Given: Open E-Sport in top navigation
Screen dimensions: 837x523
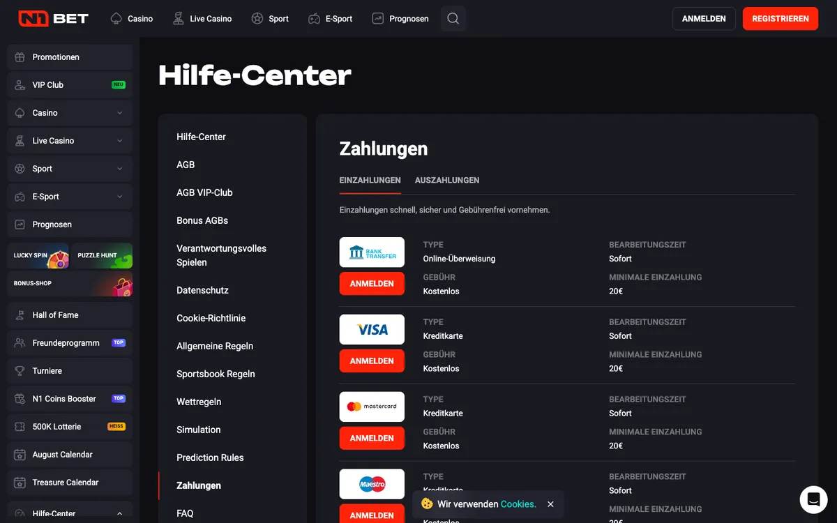Looking at the screenshot, I should pyautogui.click(x=330, y=19).
